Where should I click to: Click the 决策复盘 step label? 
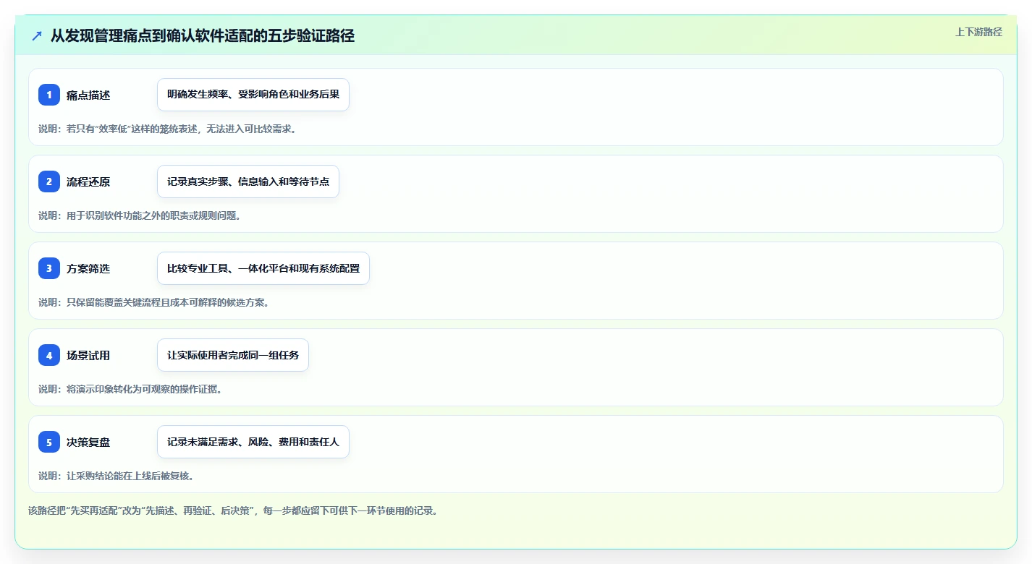tap(88, 442)
